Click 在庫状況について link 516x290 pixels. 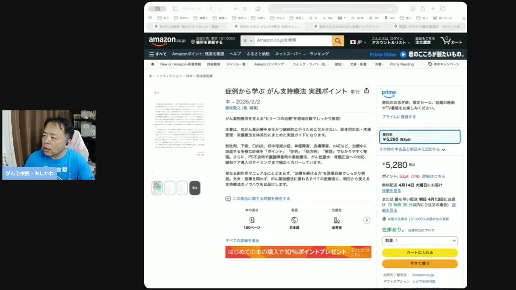[x=421, y=230]
